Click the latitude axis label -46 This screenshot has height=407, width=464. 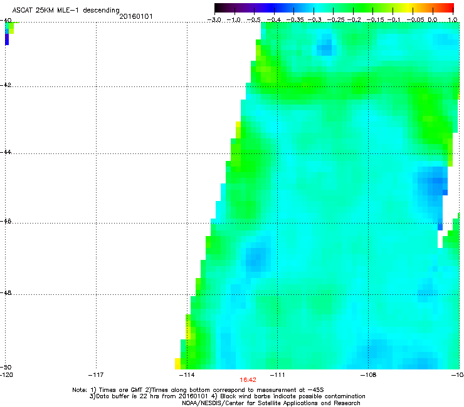(6, 222)
